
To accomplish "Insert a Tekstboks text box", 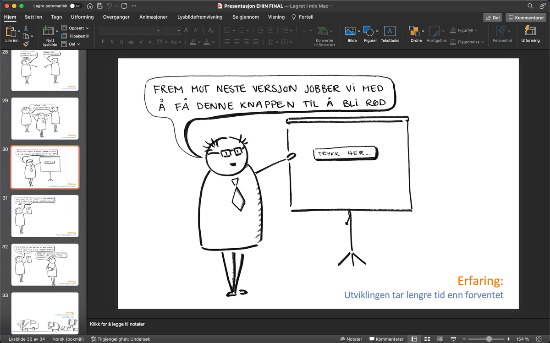I will pos(390,31).
